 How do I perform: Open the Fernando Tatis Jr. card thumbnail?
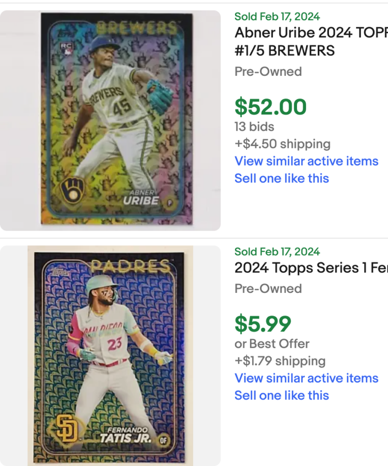[x=110, y=355]
